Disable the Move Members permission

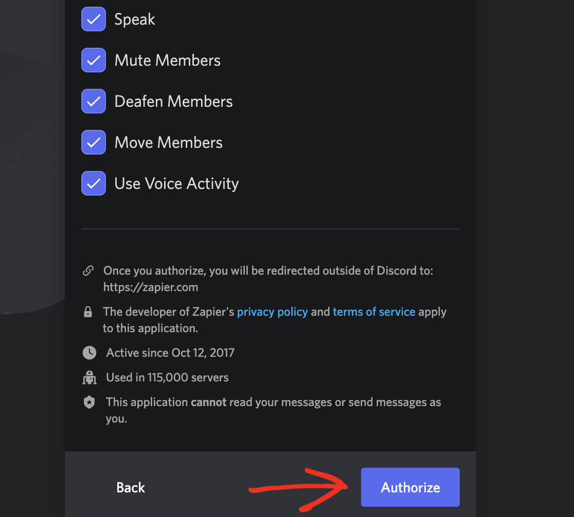94,142
